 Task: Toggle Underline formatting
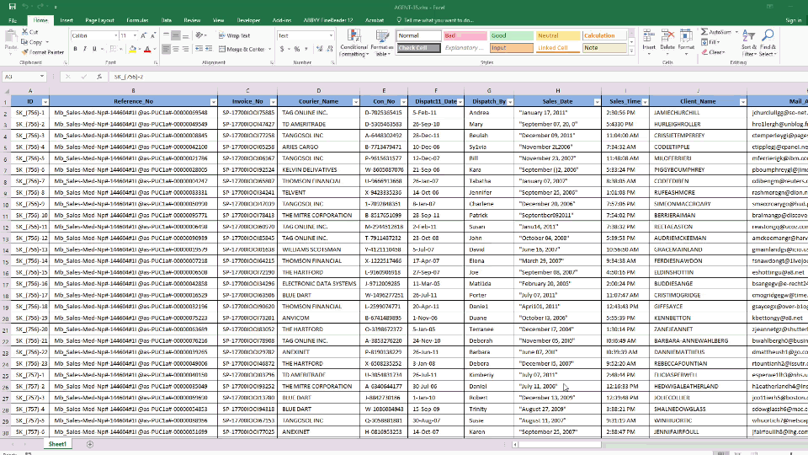(x=94, y=49)
